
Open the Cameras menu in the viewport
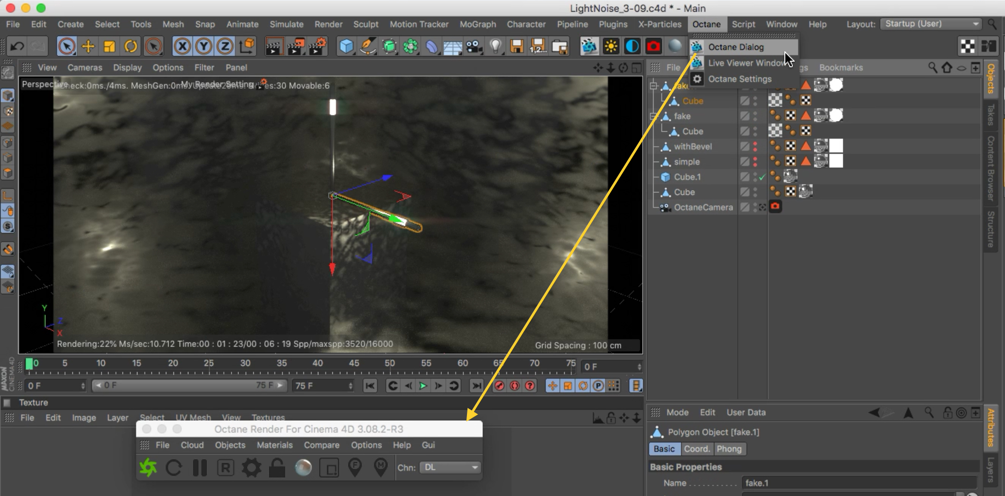[85, 68]
